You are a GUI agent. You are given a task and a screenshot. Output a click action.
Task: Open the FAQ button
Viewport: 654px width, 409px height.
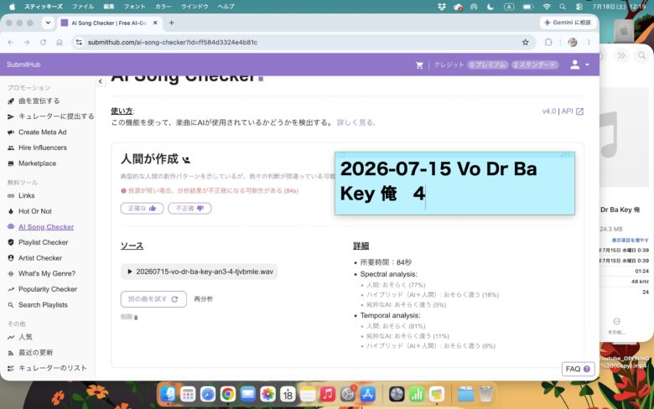578,369
